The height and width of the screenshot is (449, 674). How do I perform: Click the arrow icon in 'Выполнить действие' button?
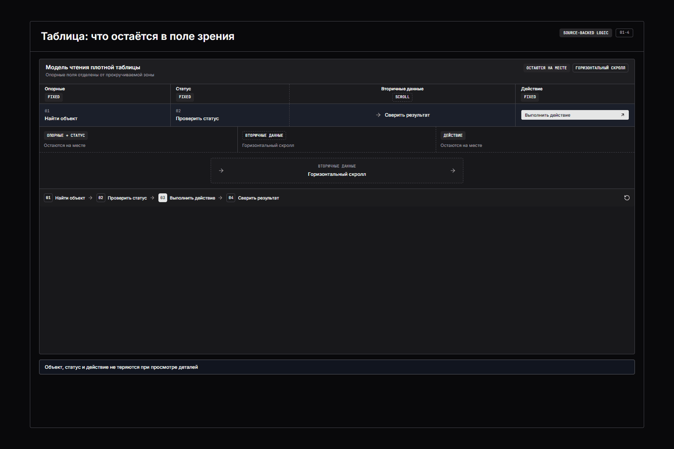pyautogui.click(x=622, y=115)
